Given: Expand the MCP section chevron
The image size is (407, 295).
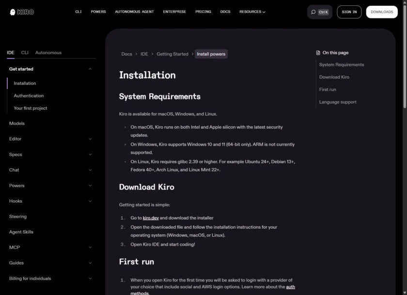Looking at the screenshot, I should [x=90, y=248].
